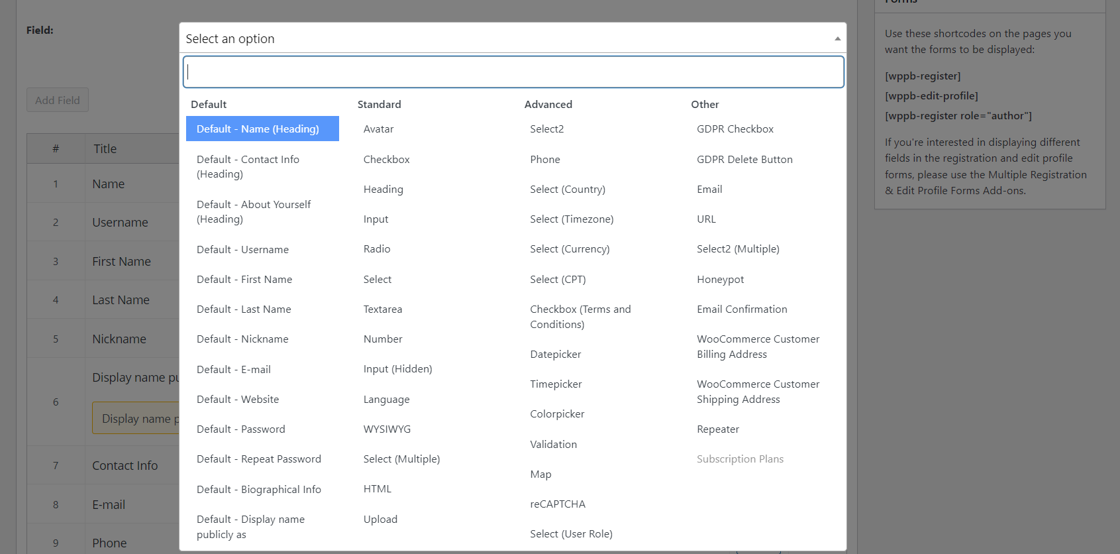Image resolution: width=1120 pixels, height=554 pixels.
Task: Click the [wppb-edit-profile] shortcode text
Action: (x=931, y=96)
